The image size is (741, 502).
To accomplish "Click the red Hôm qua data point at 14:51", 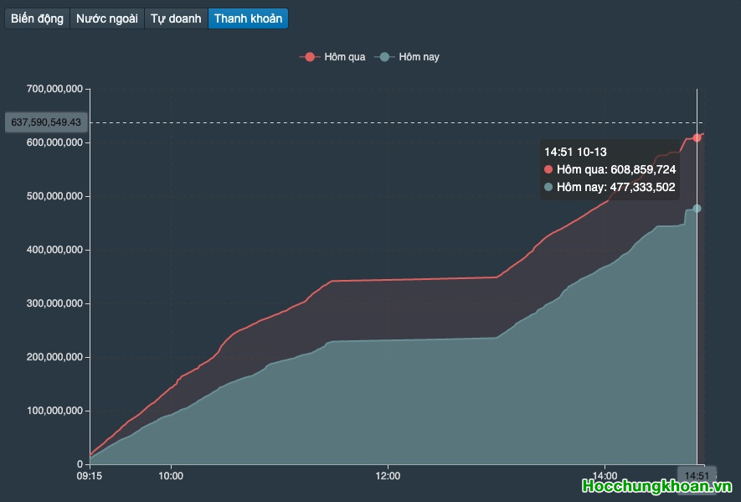I will [x=697, y=137].
